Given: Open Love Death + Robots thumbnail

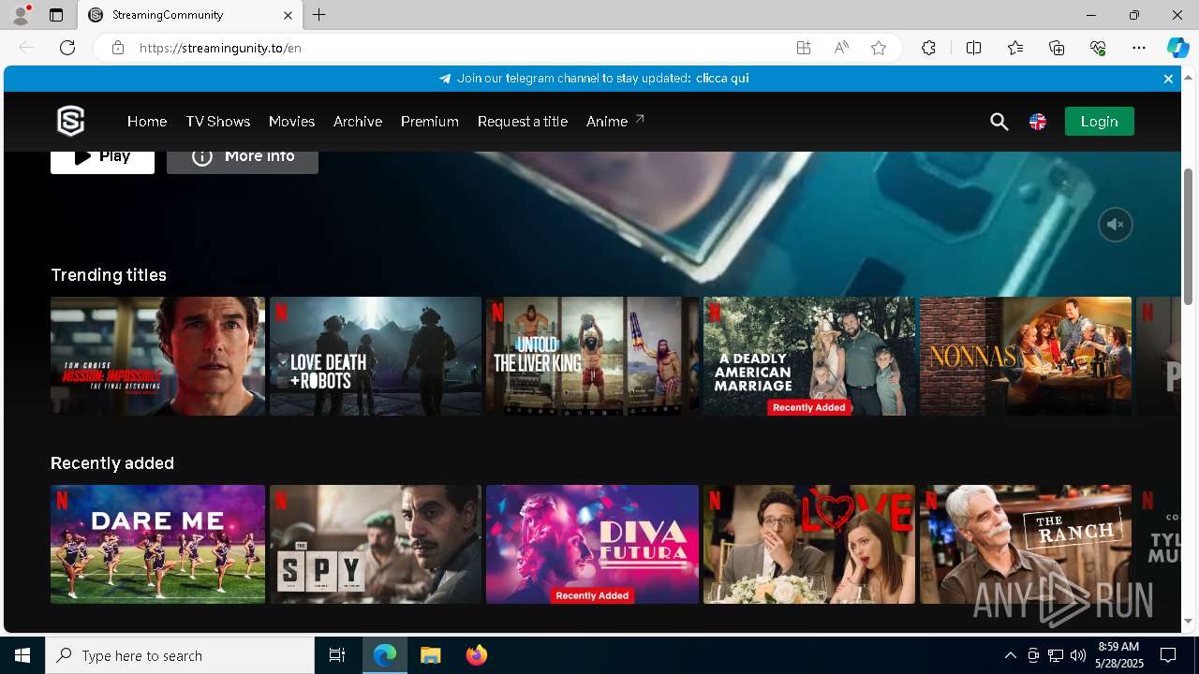Looking at the screenshot, I should pos(376,356).
